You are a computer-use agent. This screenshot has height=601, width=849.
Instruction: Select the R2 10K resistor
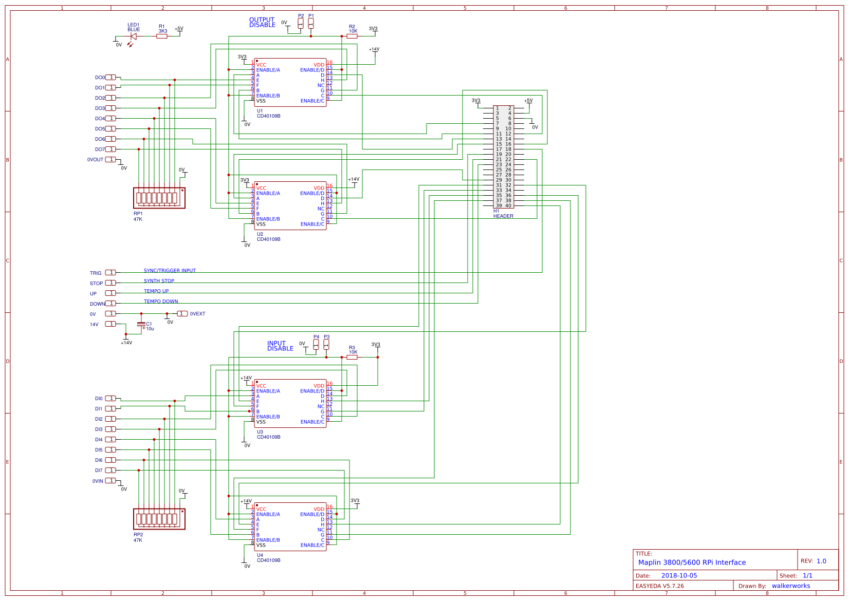[353, 36]
